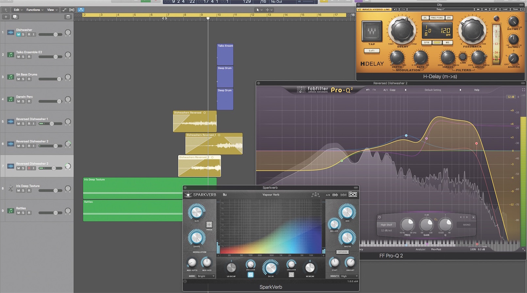Click the add track plus button
Image resolution: width=527 pixels, height=293 pixels.
click(6, 17)
